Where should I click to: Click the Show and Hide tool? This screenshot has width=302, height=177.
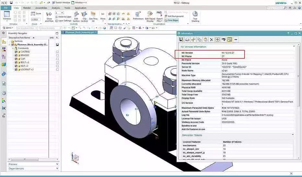pos(49,17)
